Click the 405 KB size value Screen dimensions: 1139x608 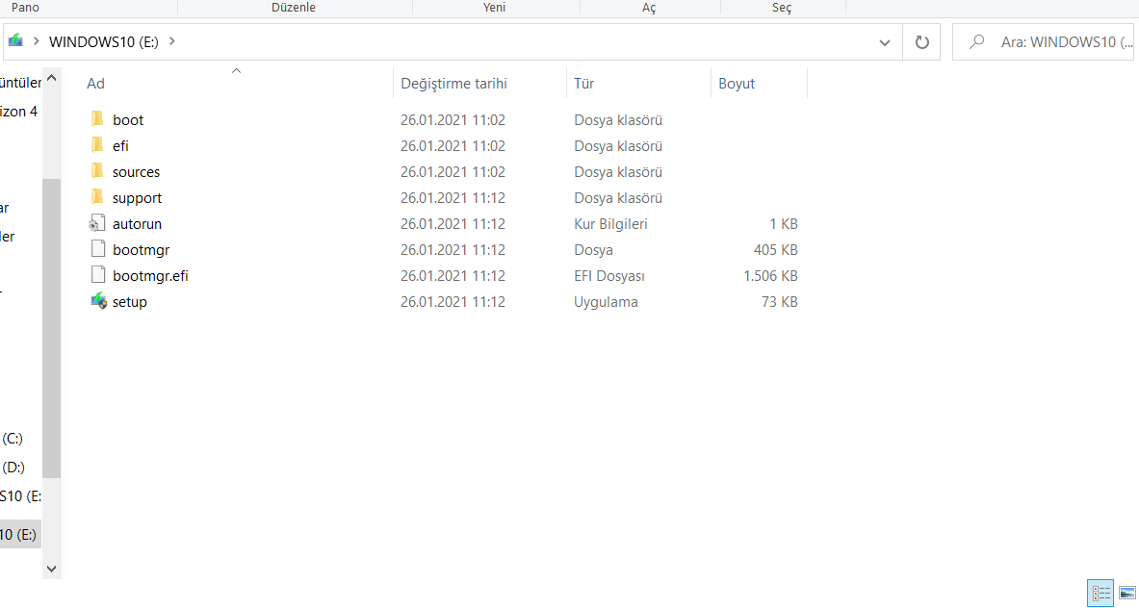point(776,249)
